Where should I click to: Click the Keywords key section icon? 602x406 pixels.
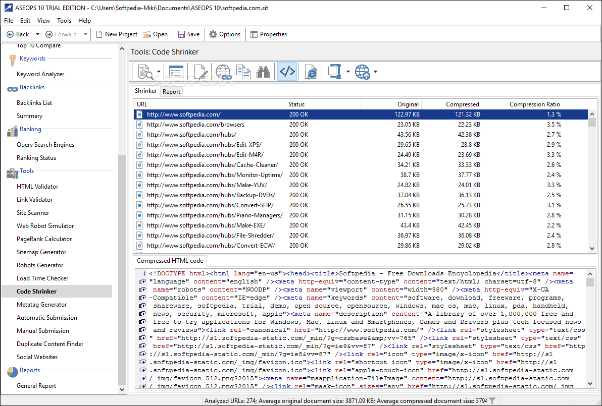tap(12, 60)
